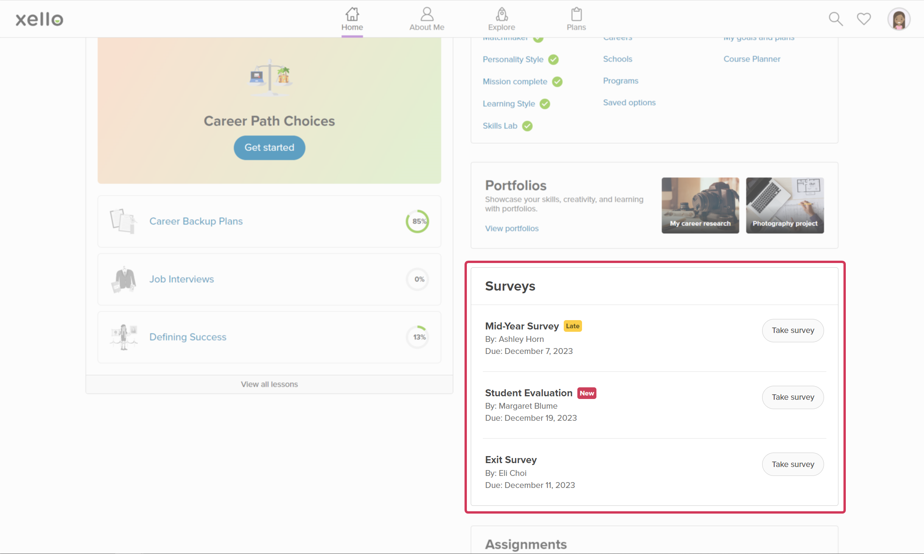Open Saved options link
Screen dimensions: 924x554
629,103
